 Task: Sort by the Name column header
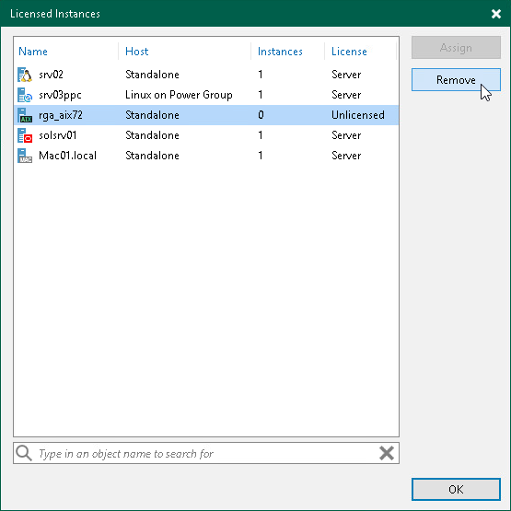pos(33,52)
